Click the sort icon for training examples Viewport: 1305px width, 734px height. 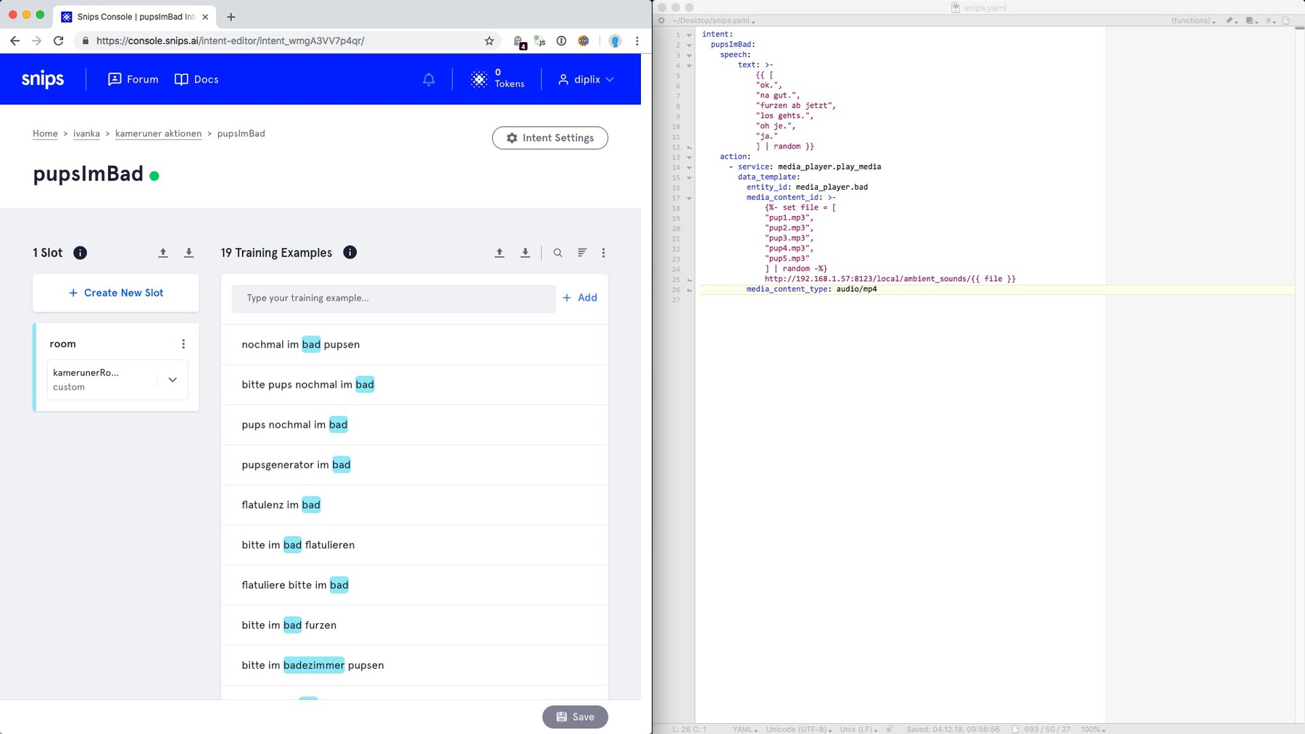click(581, 253)
